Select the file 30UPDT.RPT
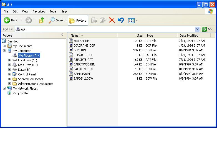The height and width of the screenshot is (142, 217). pos(82,41)
